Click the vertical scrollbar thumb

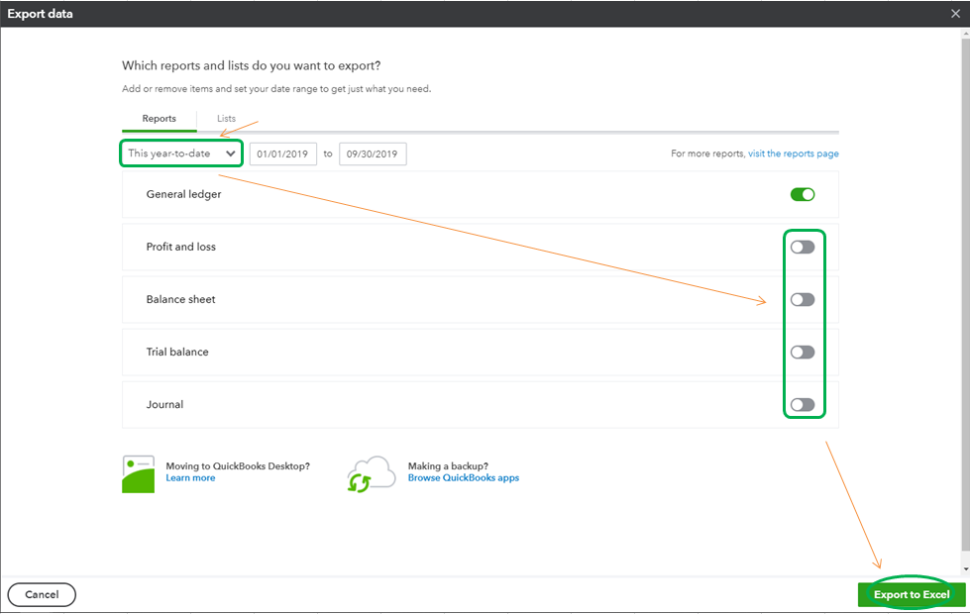click(966, 294)
